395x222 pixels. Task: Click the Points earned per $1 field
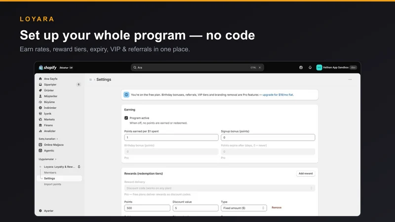tap(171, 138)
